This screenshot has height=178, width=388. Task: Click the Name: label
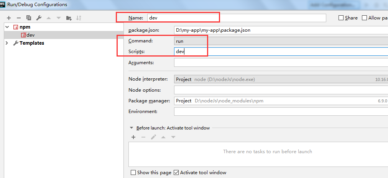(136, 18)
